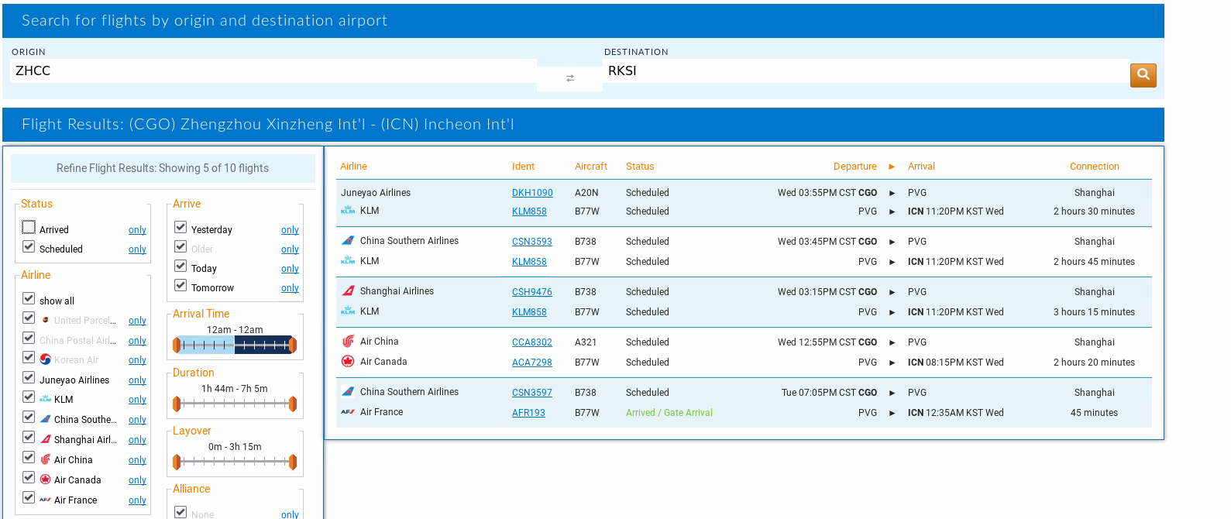Click China Southern logo beside CSN3597
Image resolution: width=1231 pixels, height=519 pixels.
coord(348,392)
